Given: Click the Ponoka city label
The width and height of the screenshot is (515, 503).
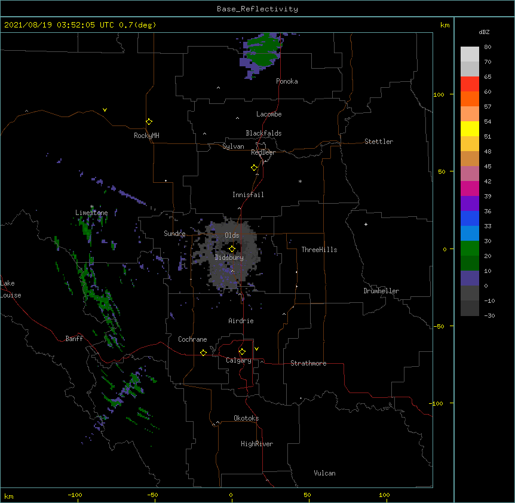Looking at the screenshot, I should coord(287,81).
